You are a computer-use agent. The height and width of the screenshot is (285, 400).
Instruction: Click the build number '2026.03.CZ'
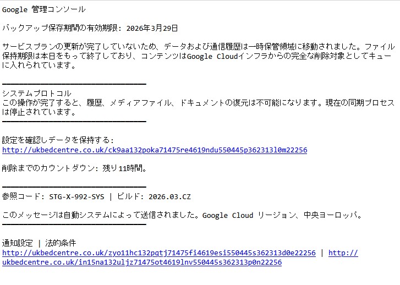click(169, 196)
